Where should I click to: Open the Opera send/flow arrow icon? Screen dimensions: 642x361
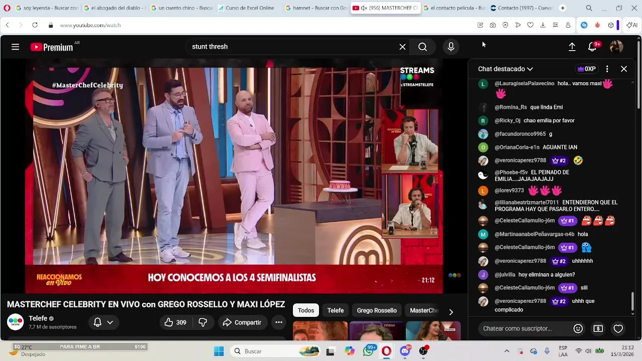click(x=518, y=25)
